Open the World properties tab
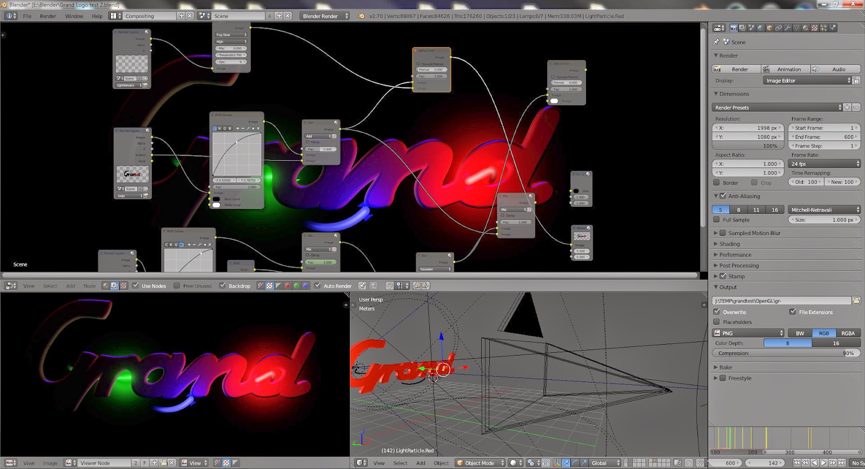Screen dimensions: 865x469 (x=761, y=28)
